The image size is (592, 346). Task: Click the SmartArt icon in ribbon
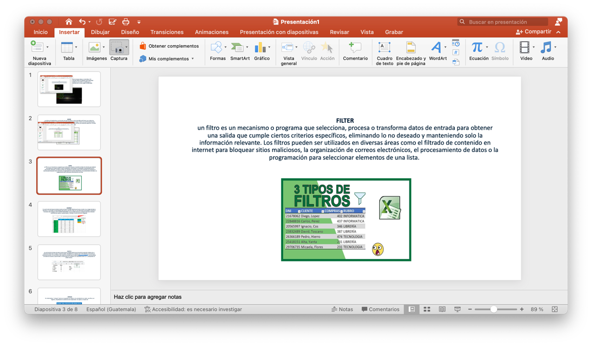click(237, 48)
